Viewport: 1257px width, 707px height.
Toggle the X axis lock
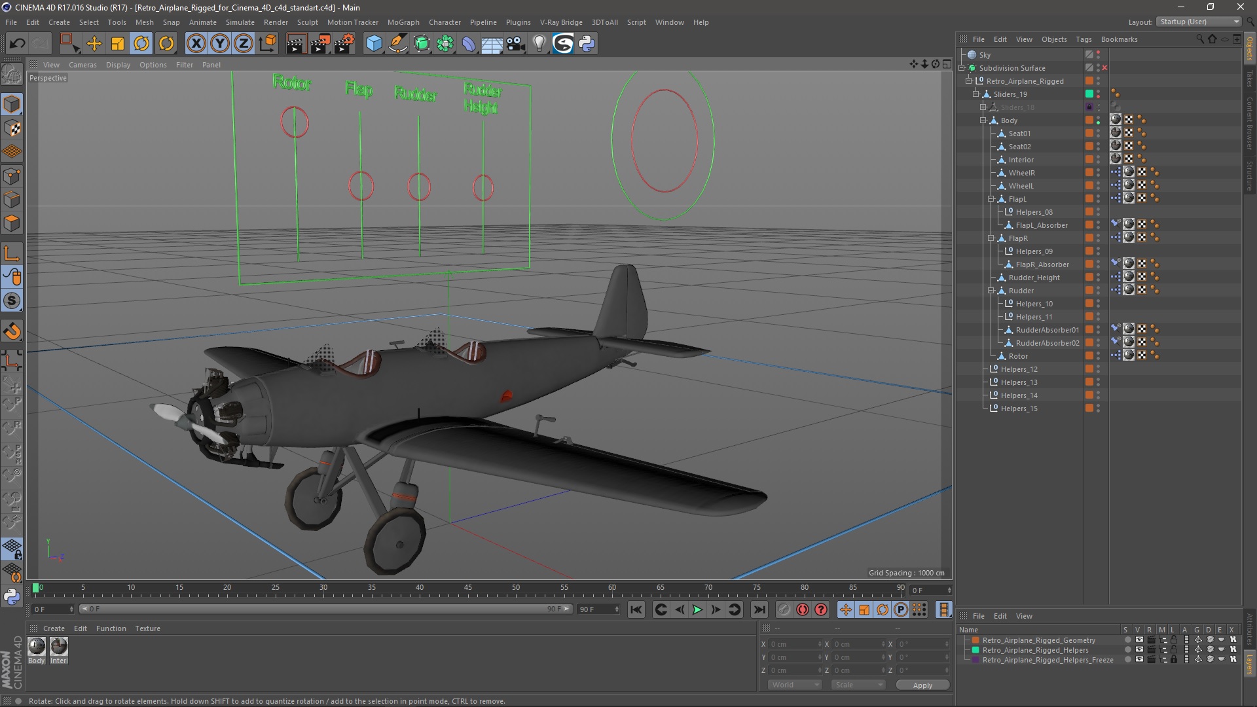coord(196,44)
